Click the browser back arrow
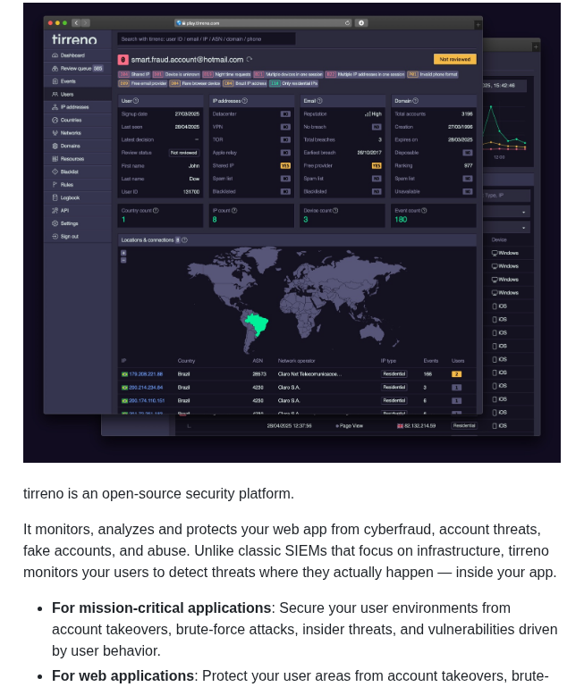Image resolution: width=584 pixels, height=687 pixels. coord(76,23)
